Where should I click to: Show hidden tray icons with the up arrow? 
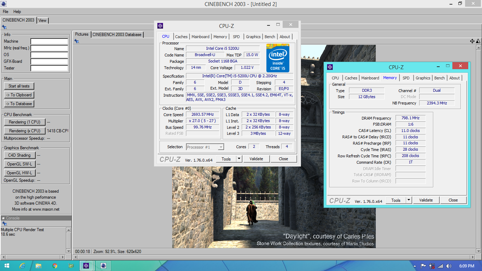(x=414, y=266)
